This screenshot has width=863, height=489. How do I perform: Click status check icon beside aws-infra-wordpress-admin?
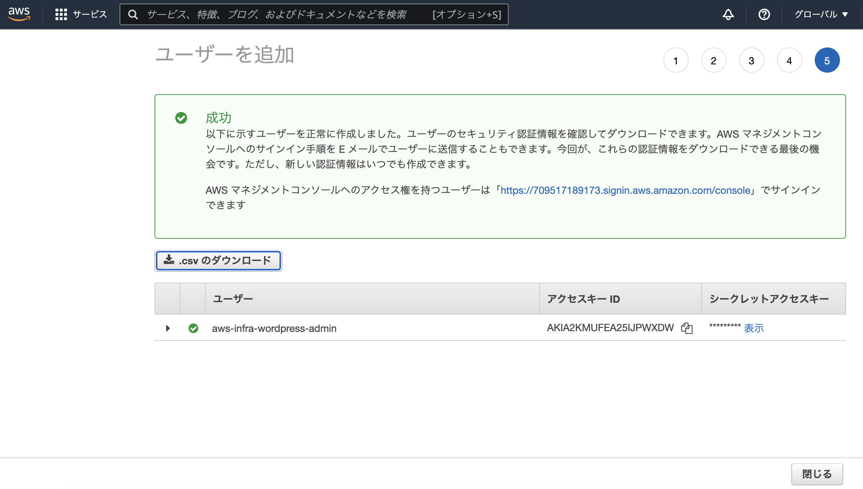(x=193, y=328)
